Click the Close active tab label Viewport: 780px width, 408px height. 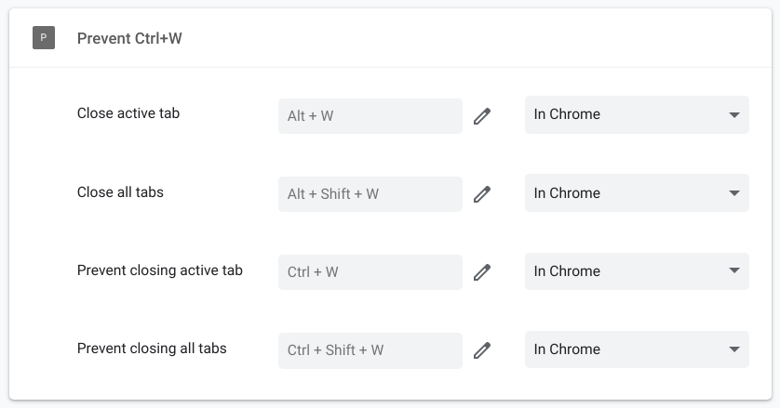tap(128, 113)
